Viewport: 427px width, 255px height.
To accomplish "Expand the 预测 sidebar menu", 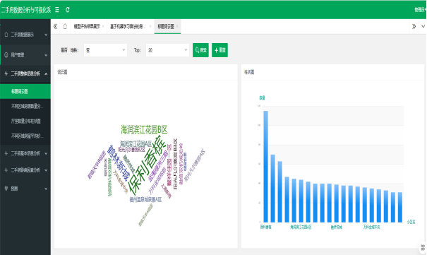I will 25,189.
